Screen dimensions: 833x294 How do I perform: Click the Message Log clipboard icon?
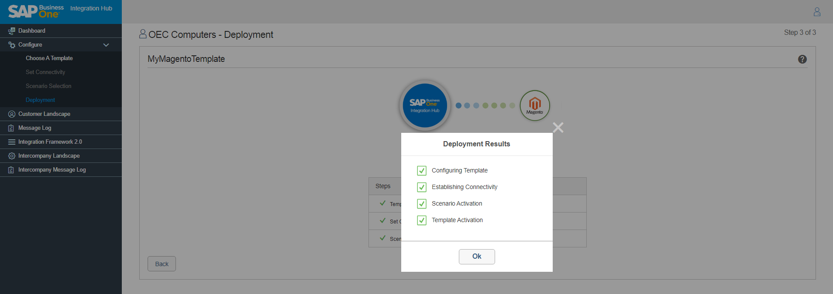[x=11, y=128]
